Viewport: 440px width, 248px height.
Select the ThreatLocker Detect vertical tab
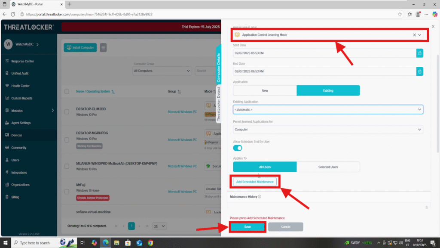(x=218, y=104)
